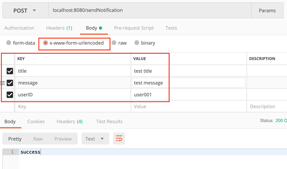Click the Status 200 indicator

[273, 121]
